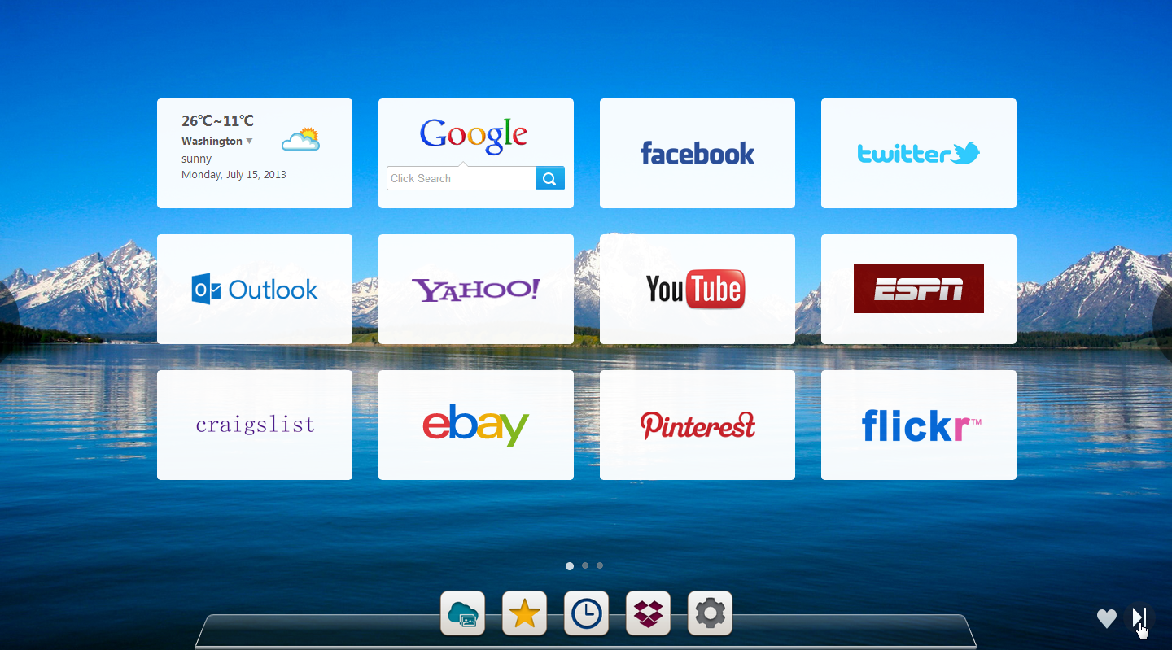Open the craigslist tile
The width and height of the screenshot is (1172, 650).
click(255, 425)
